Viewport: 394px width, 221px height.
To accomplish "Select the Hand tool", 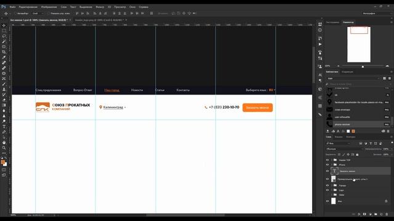I will 4,142.
